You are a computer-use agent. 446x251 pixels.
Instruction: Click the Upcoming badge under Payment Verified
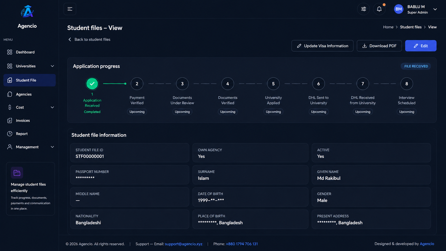[137, 112]
